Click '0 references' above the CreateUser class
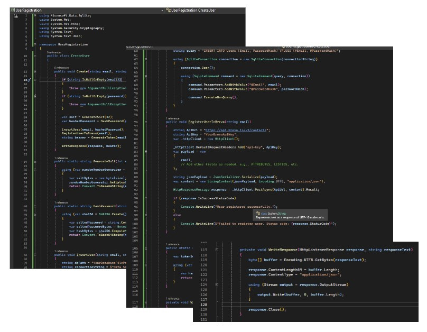 pyautogui.click(x=54, y=52)
